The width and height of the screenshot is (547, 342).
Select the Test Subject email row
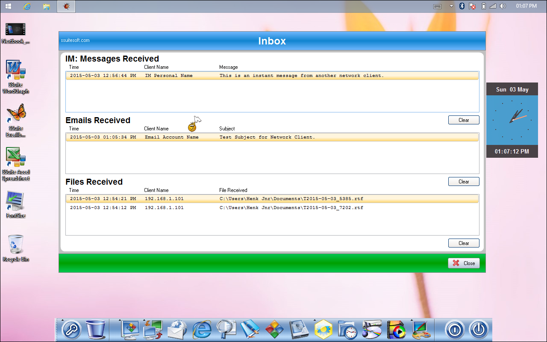coord(272,137)
